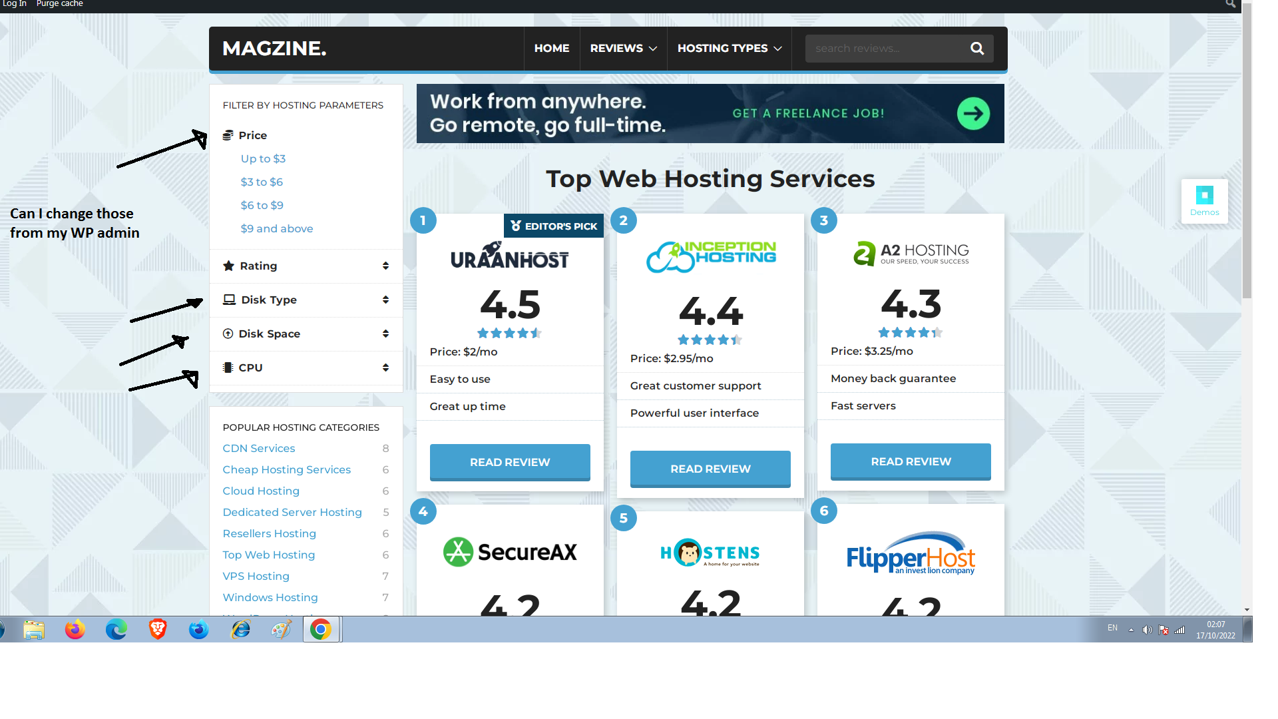Go to the Home menu item
Image resolution: width=1278 pixels, height=719 pixels.
[552, 49]
